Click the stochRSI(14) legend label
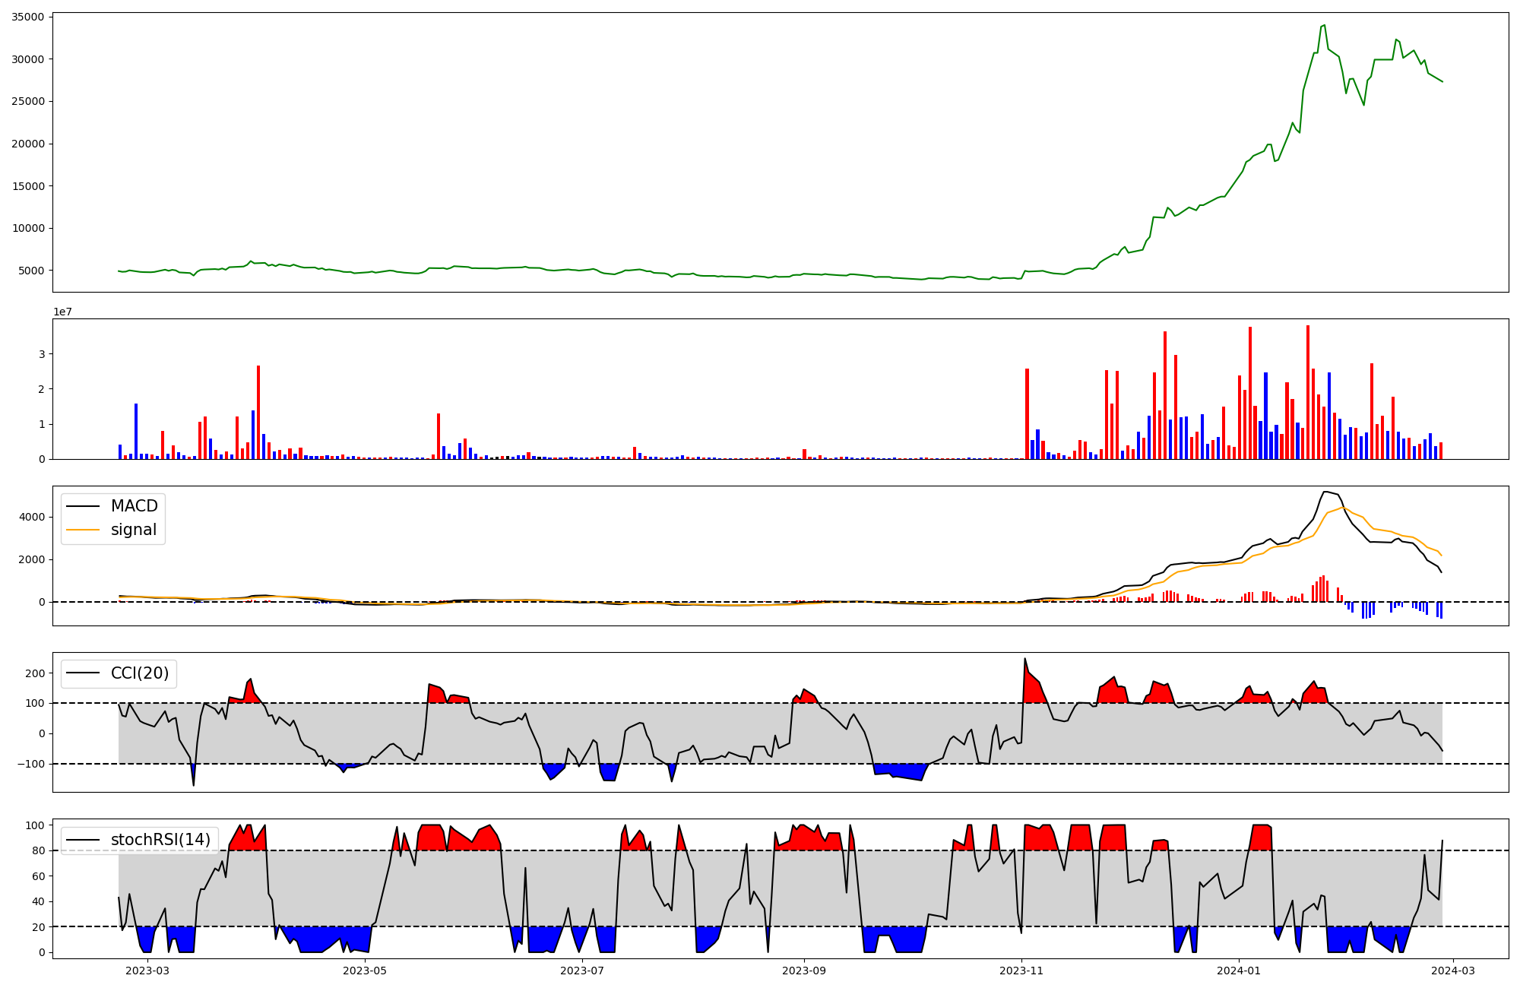The height and width of the screenshot is (988, 1520). [160, 840]
